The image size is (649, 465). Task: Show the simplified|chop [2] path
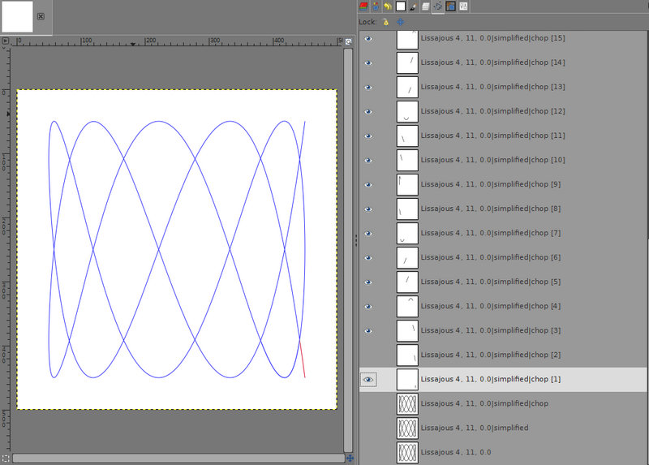click(x=368, y=355)
